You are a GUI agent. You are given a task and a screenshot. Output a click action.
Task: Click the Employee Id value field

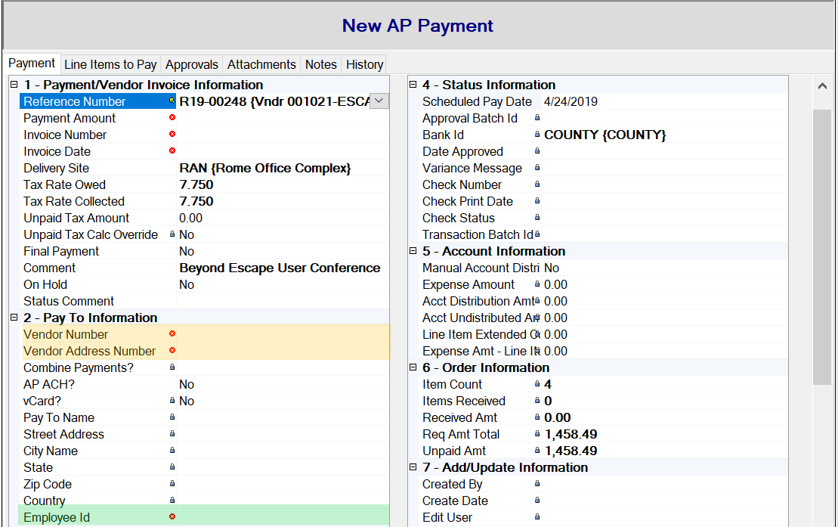pyautogui.click(x=283, y=517)
